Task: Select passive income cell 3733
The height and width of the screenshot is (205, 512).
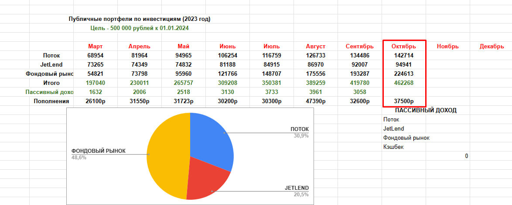Action: click(272, 92)
